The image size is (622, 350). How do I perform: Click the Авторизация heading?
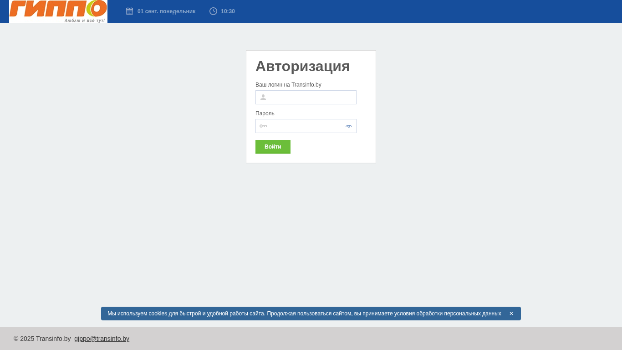click(302, 66)
